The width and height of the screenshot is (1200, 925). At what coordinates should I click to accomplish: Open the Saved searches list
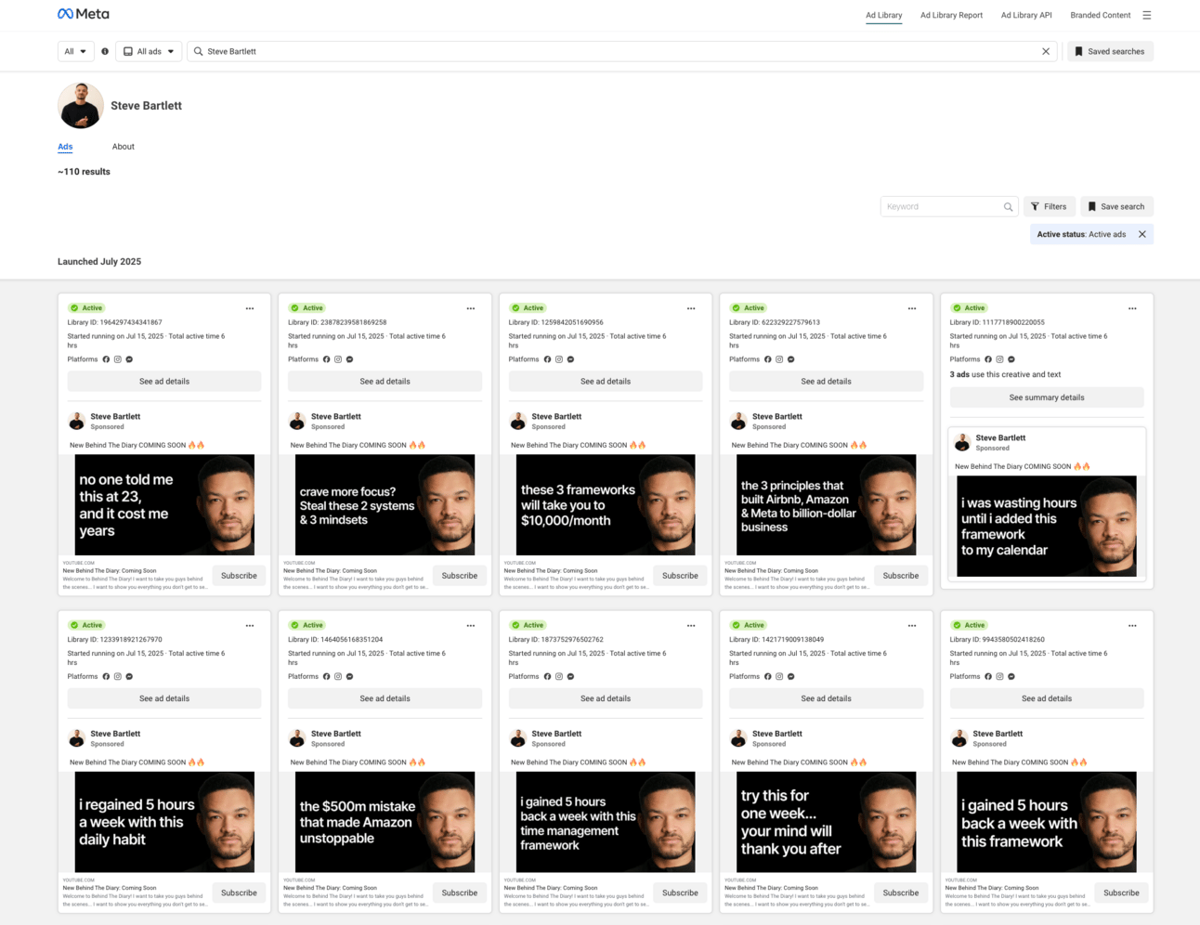(x=1110, y=52)
